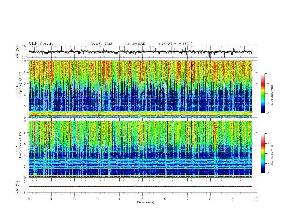Click the time axis tick label '0'

[x=29, y=199]
